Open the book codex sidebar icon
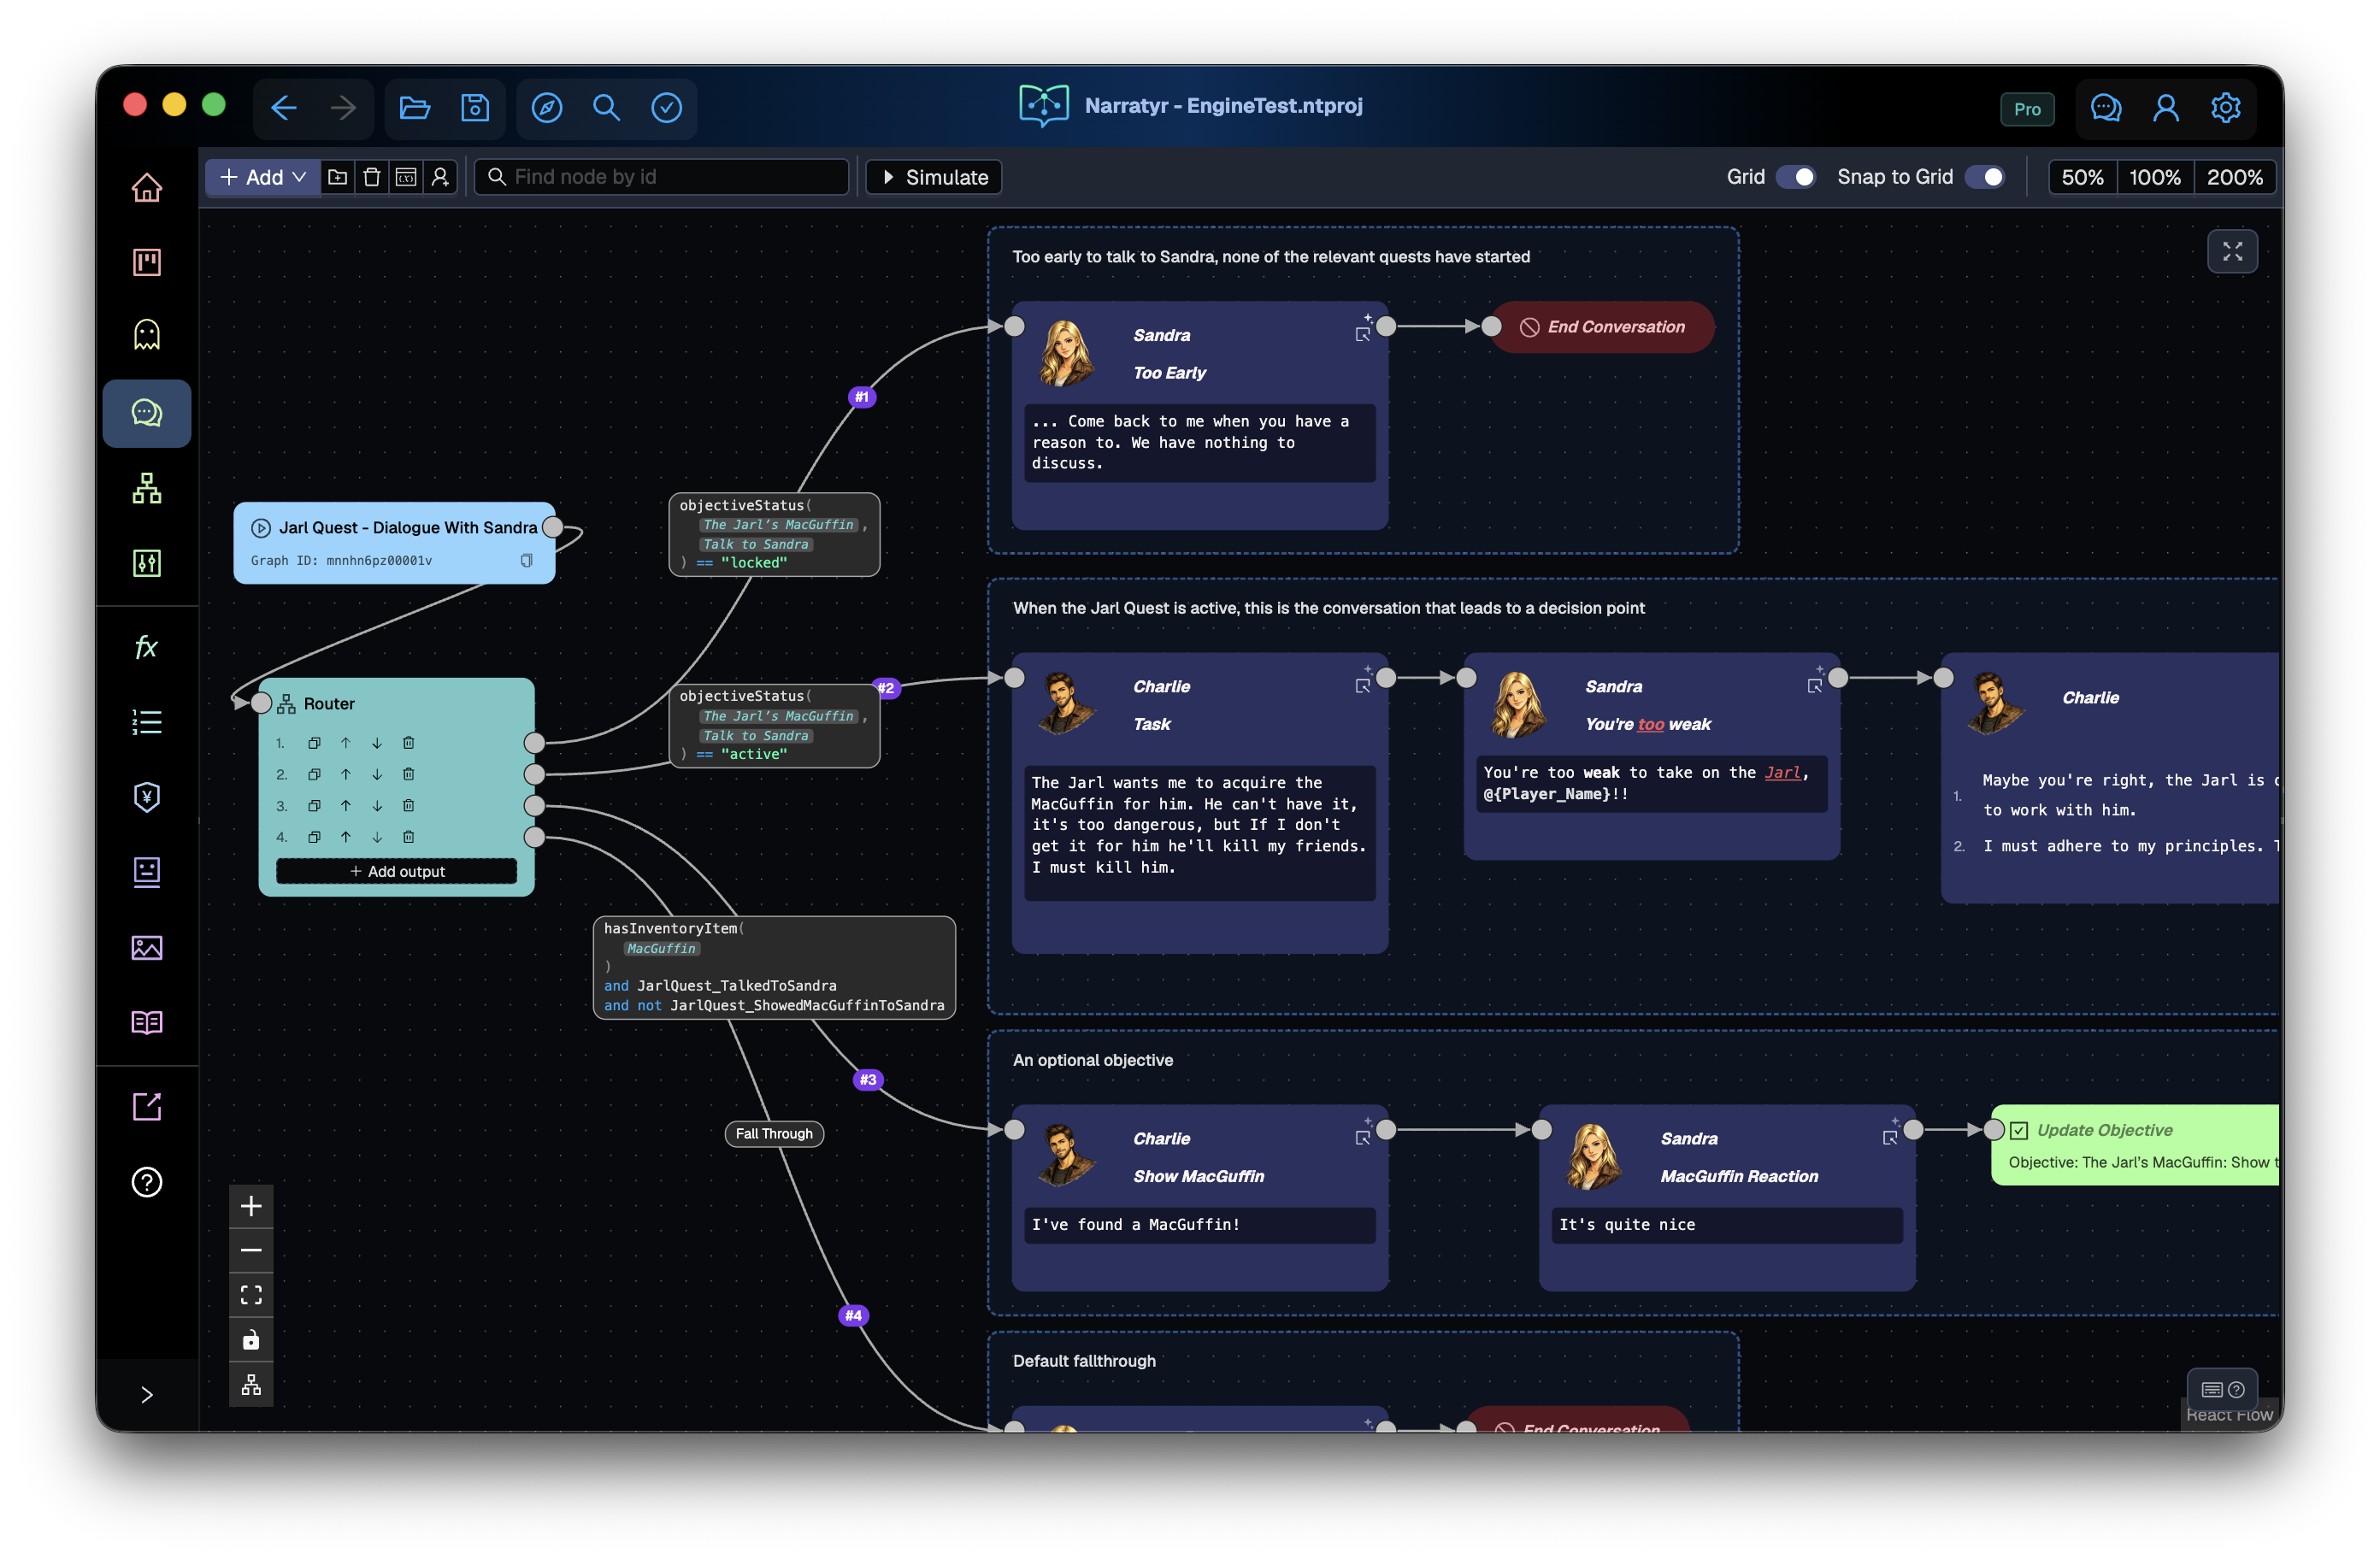This screenshot has width=2380, height=1559. click(147, 1022)
